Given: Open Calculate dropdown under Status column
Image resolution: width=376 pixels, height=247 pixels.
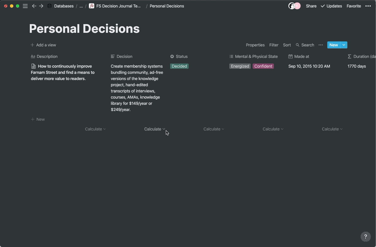Looking at the screenshot, I should coord(214,129).
